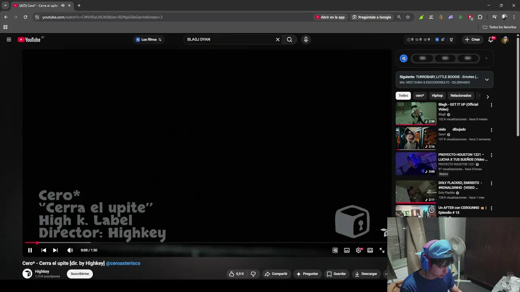Start voice search with the microphone
Image resolution: width=520 pixels, height=292 pixels.
[306, 39]
